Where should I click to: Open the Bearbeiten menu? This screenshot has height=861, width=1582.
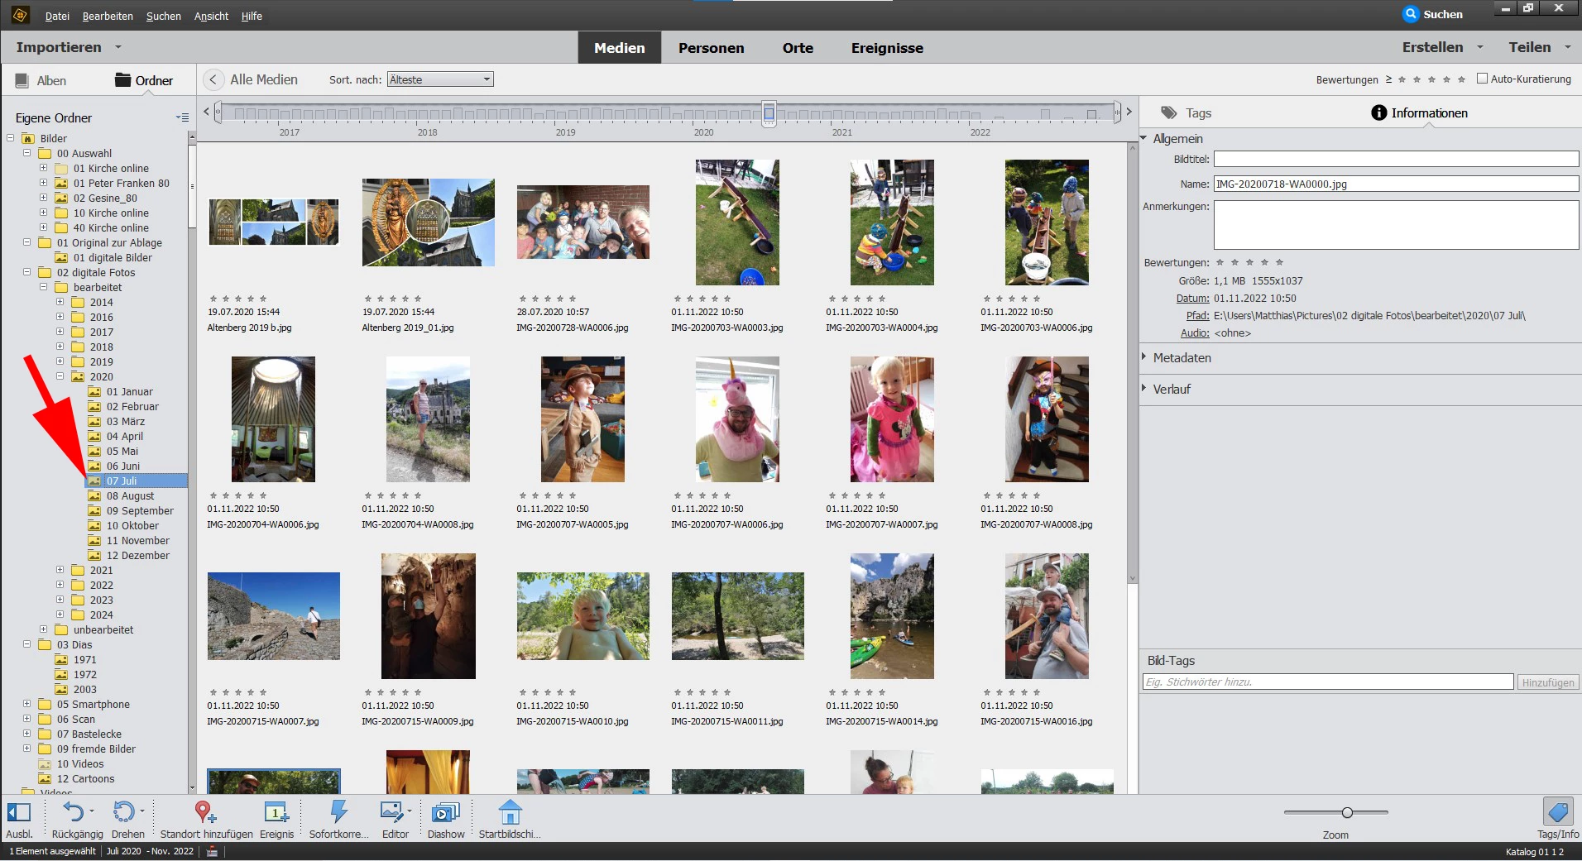pyautogui.click(x=108, y=16)
